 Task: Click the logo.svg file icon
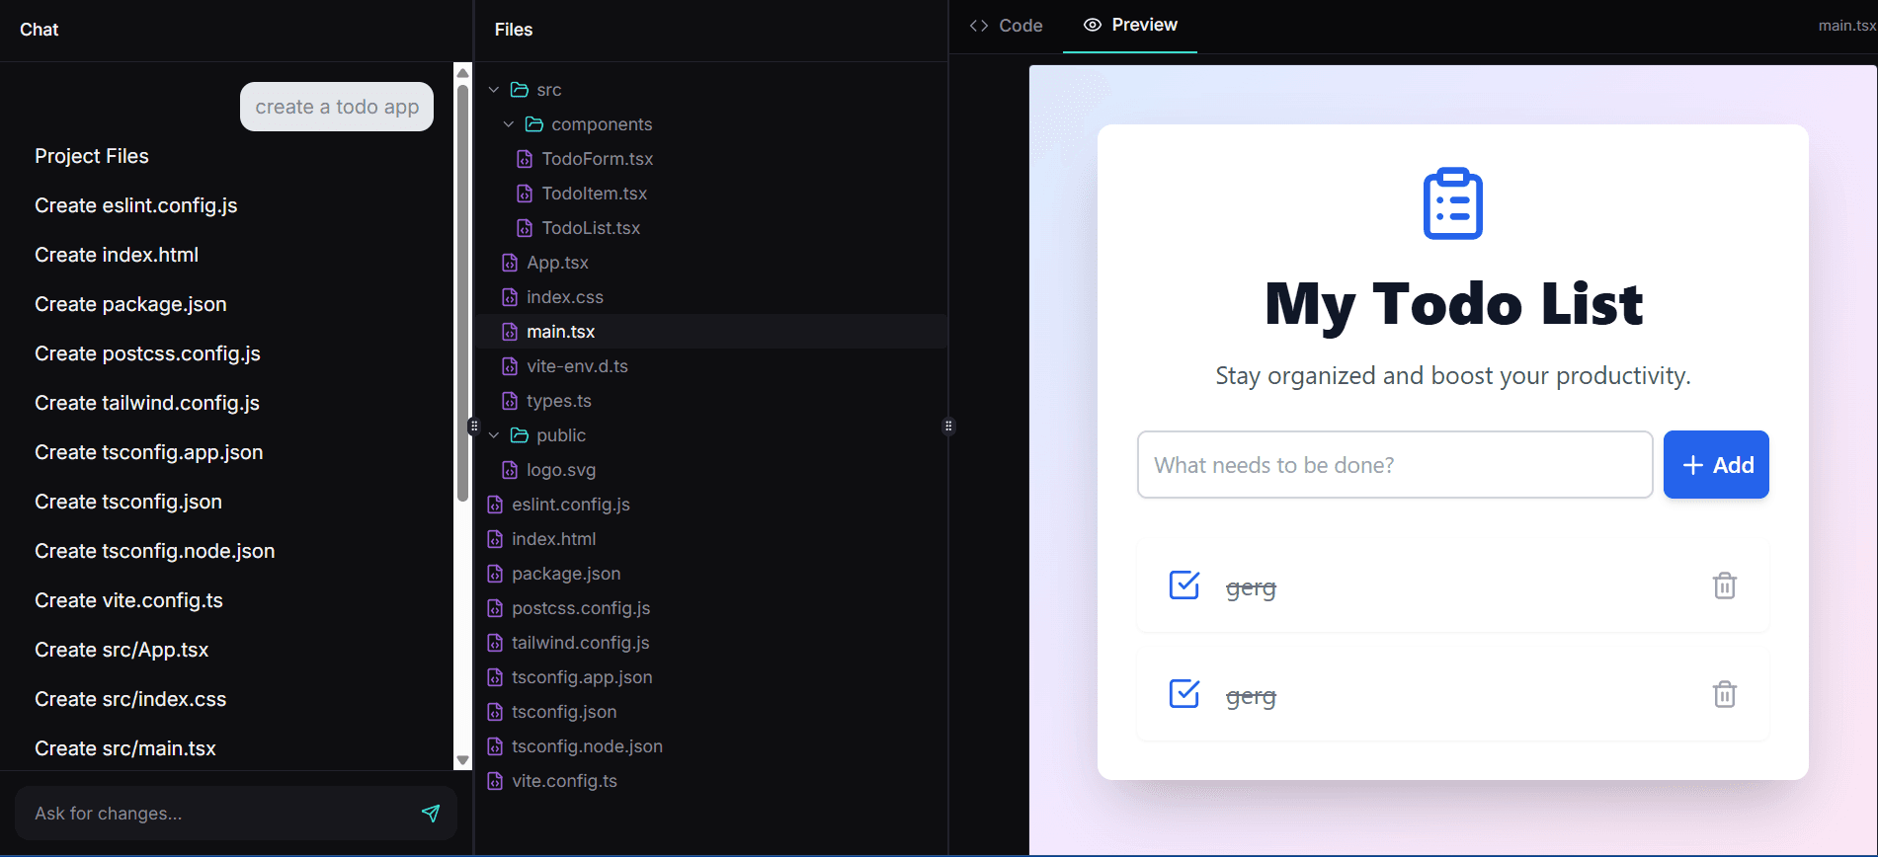tap(510, 470)
